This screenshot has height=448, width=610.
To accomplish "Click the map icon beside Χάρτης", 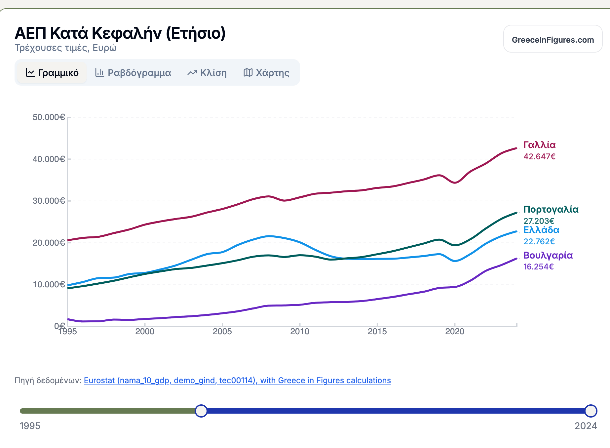I will (x=248, y=72).
